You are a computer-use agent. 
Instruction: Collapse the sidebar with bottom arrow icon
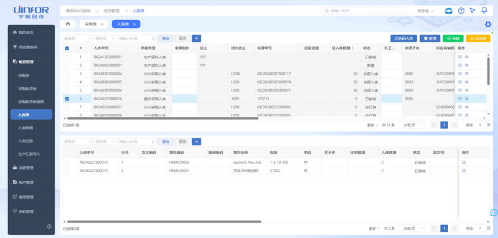[x=49, y=227]
